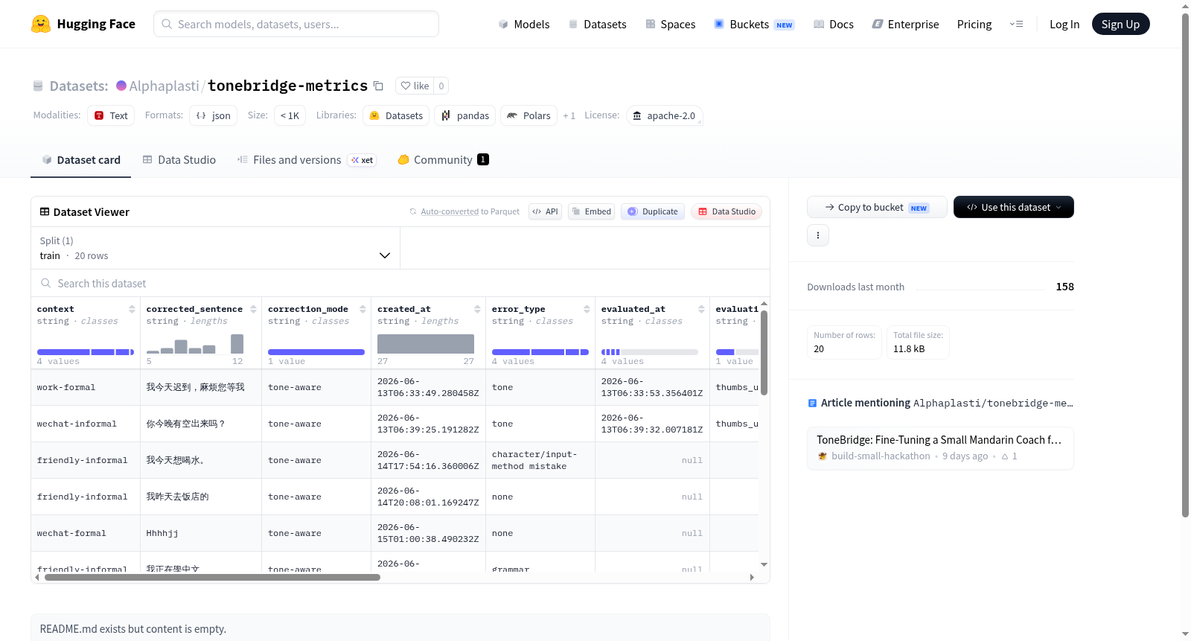Focus the top search models, datasets field
Image resolution: width=1191 pixels, height=641 pixels.
(x=296, y=24)
